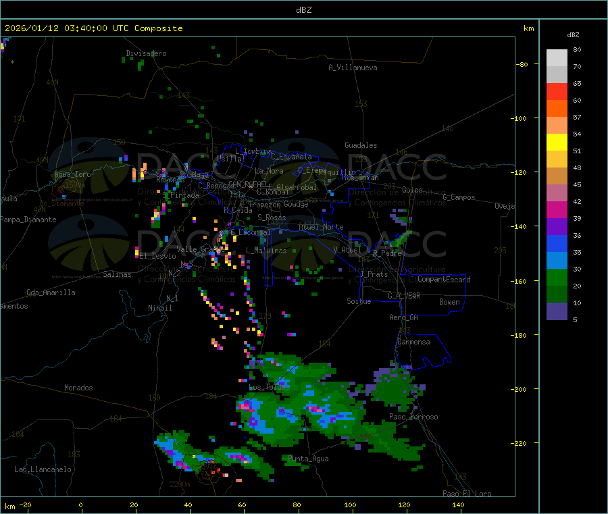This screenshot has height=514, width=608.
Task: Click the Punta_Agua location label
Action: [x=308, y=459]
